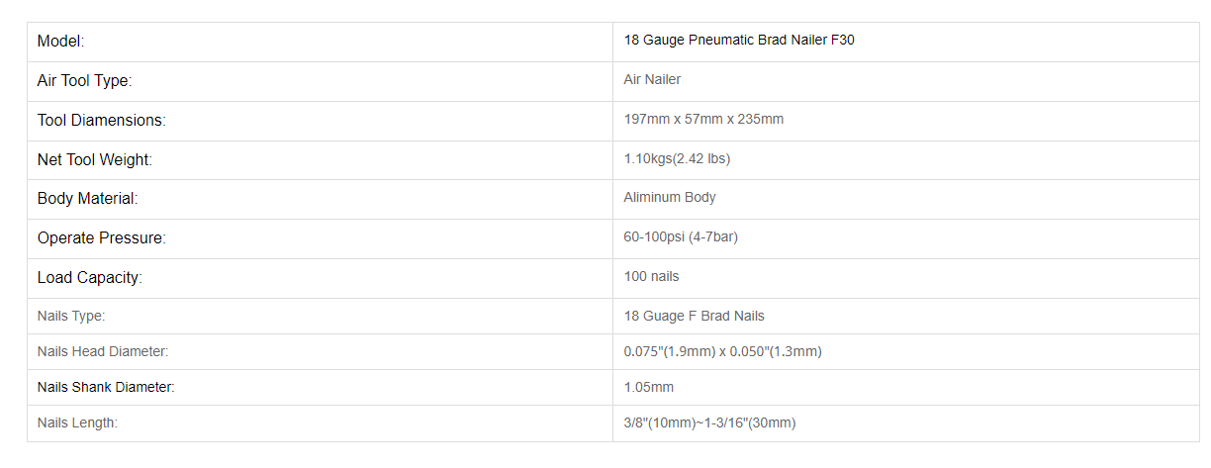Screen dimensions: 1211x468
Task: Click the 'Nails Type:' label
Action: 71,316
